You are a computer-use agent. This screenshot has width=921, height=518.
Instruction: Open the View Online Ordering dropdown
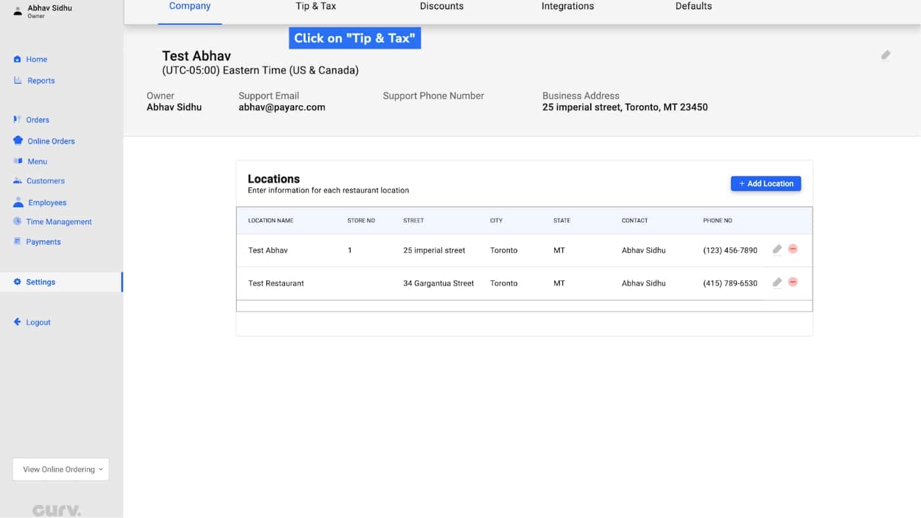click(x=61, y=469)
